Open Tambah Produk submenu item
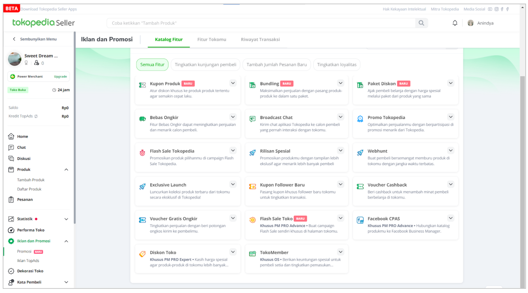 tap(31, 180)
